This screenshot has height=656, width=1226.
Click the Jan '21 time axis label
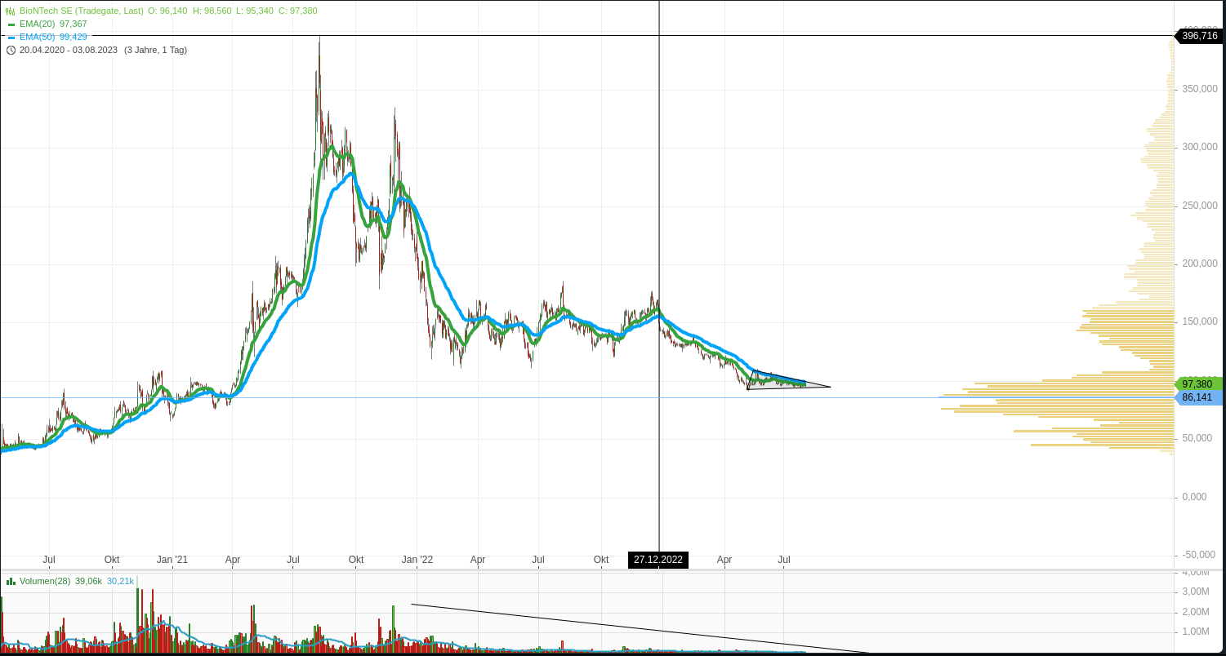point(172,560)
